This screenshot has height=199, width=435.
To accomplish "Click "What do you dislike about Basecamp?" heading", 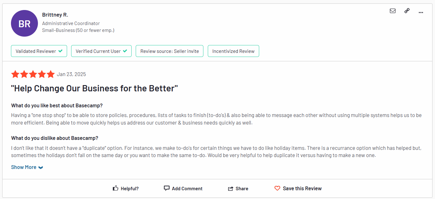I will (55, 138).
